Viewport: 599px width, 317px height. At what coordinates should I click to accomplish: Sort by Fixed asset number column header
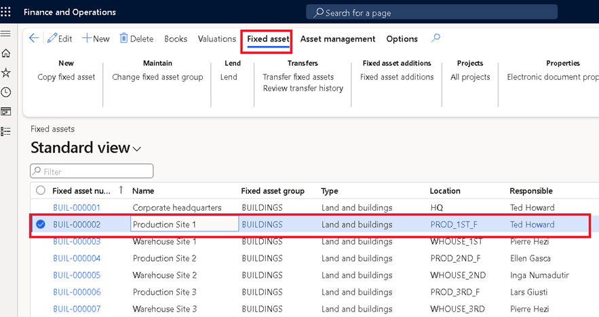pyautogui.click(x=81, y=191)
